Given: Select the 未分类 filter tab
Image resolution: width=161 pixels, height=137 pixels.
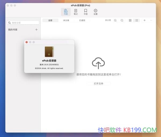Looking at the screenshot, I should point(66,20).
